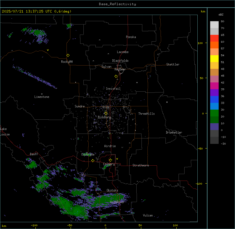Click the Olds city label
The width and height of the screenshot is (235, 229).
coord(106,107)
